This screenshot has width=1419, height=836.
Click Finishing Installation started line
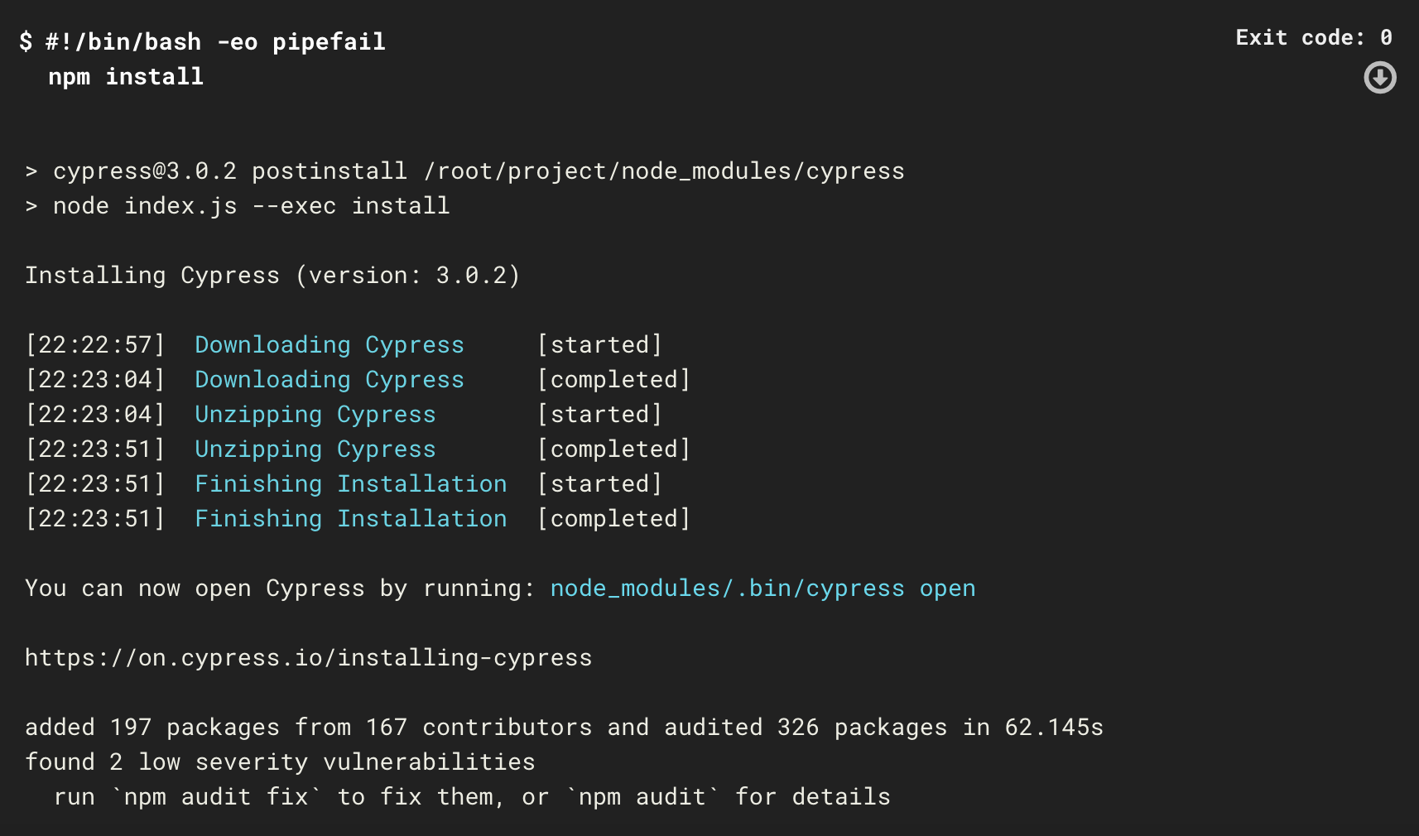(344, 483)
